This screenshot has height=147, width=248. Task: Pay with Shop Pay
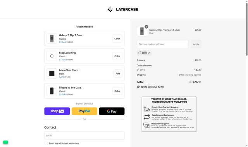tap(57, 111)
